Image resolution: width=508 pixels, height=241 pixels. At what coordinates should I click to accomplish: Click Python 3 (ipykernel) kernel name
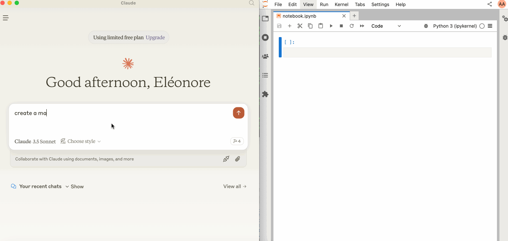click(455, 26)
